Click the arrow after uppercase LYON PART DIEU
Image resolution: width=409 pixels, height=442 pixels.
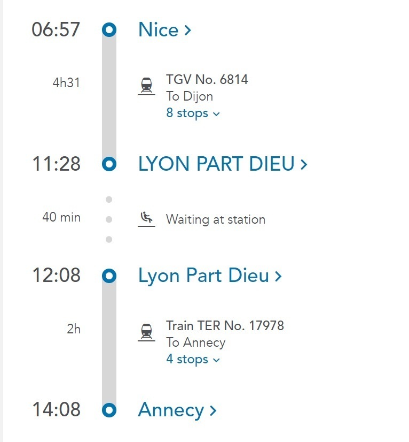303,164
